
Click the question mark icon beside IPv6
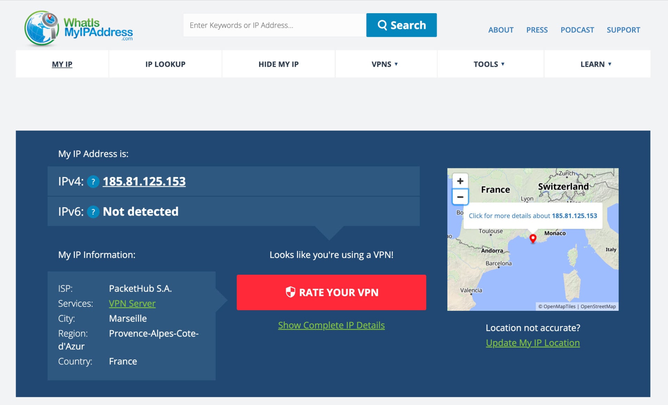click(x=93, y=211)
